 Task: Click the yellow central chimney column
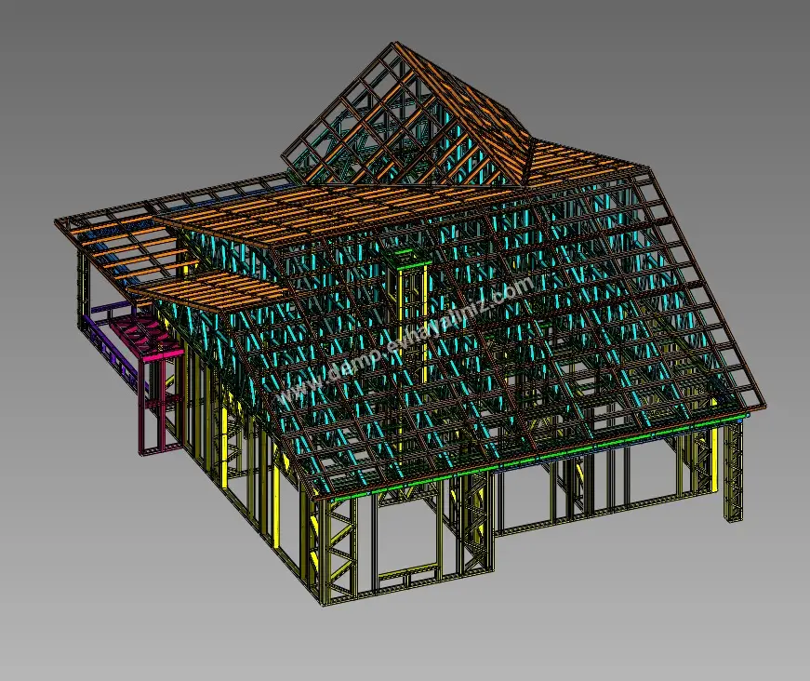pyautogui.click(x=409, y=316)
